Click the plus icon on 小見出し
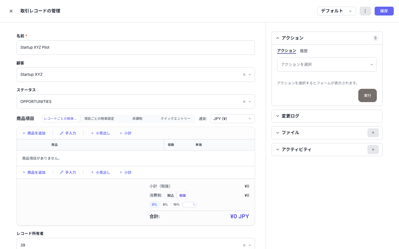This screenshot has width=399, height=249. 93,133
